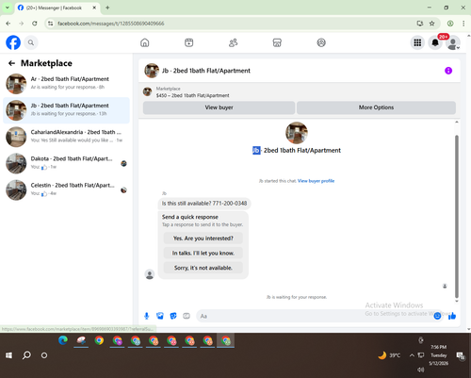Choose a sticker icon in composer
The image size is (471, 378).
pyautogui.click(x=173, y=316)
